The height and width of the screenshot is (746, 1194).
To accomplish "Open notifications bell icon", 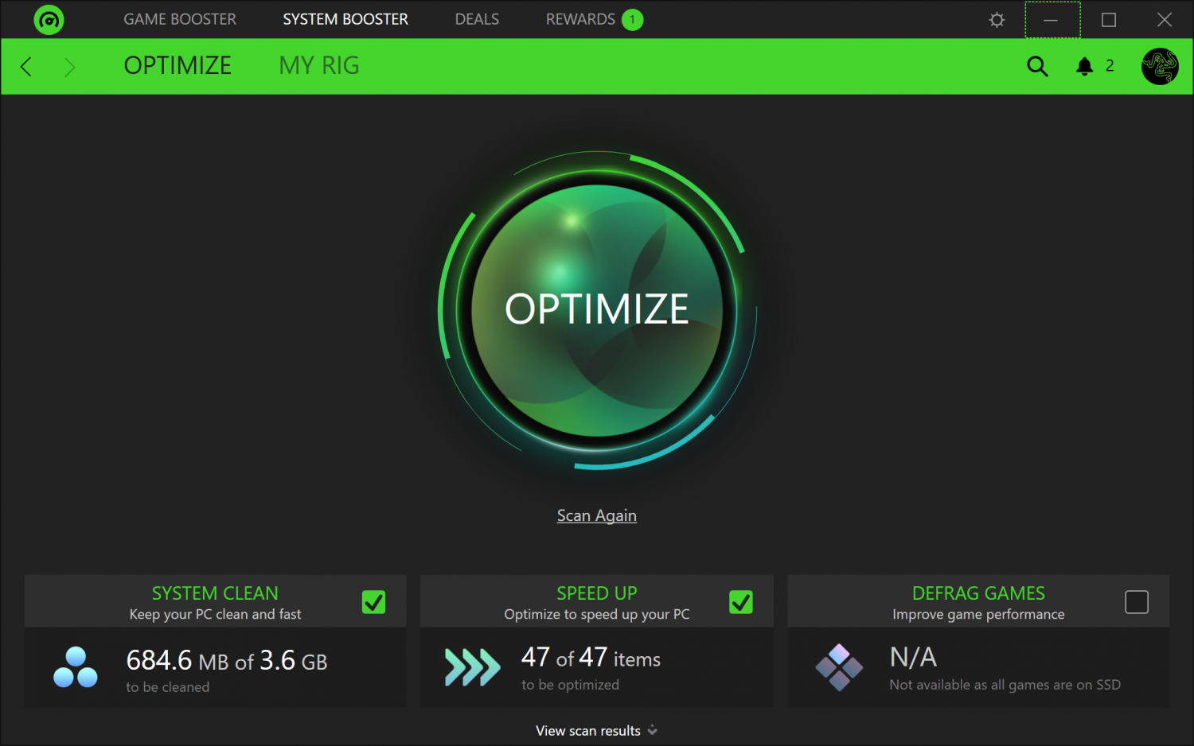I will coord(1084,66).
